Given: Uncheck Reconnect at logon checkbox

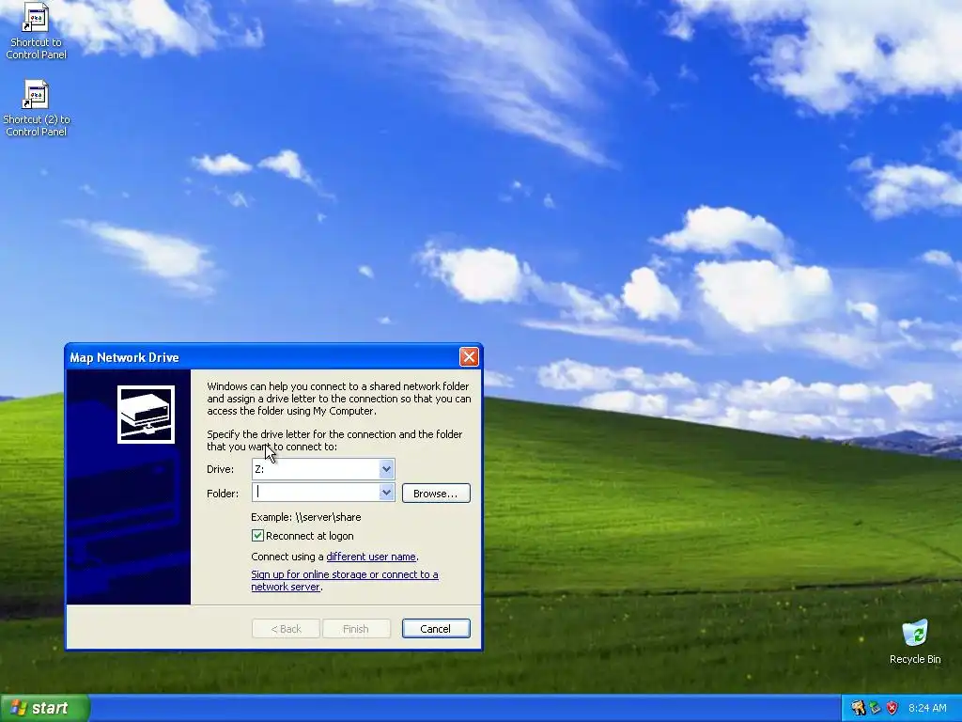Looking at the screenshot, I should pos(257,535).
